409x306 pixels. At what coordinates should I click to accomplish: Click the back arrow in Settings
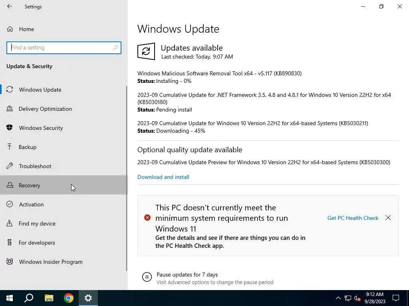[10, 6]
